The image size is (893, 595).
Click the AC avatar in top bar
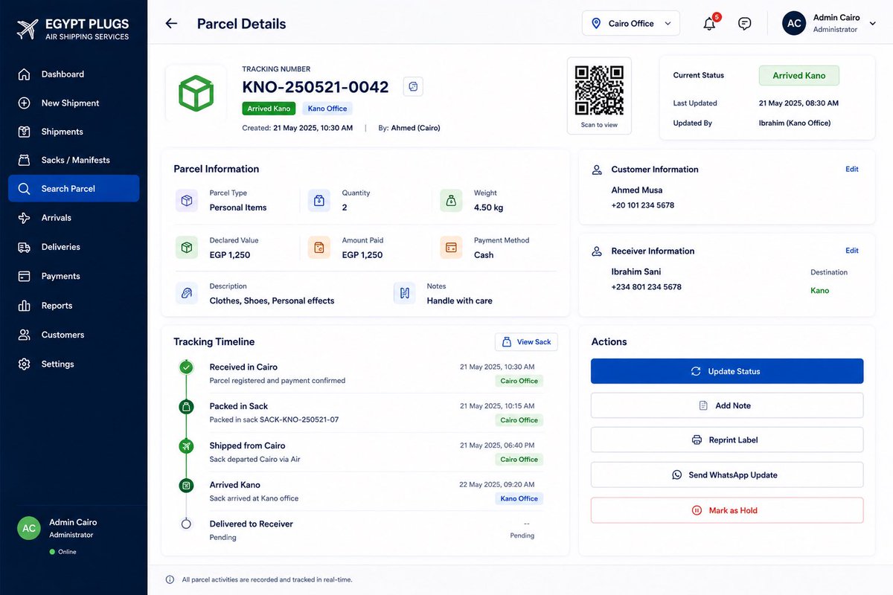794,23
